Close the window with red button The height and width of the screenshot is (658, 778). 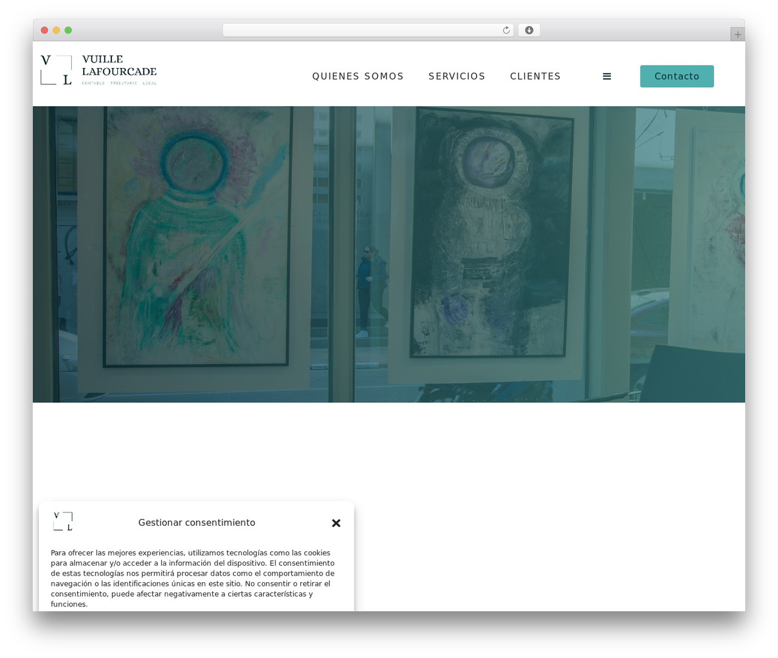tap(44, 30)
